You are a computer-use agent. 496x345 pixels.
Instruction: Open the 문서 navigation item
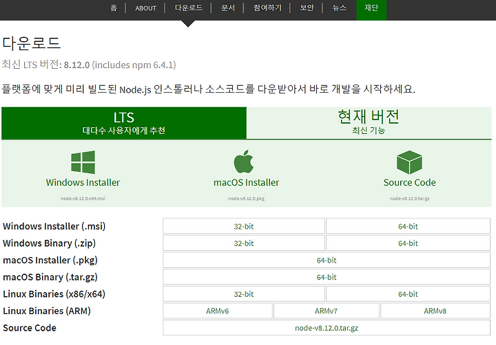pos(228,8)
